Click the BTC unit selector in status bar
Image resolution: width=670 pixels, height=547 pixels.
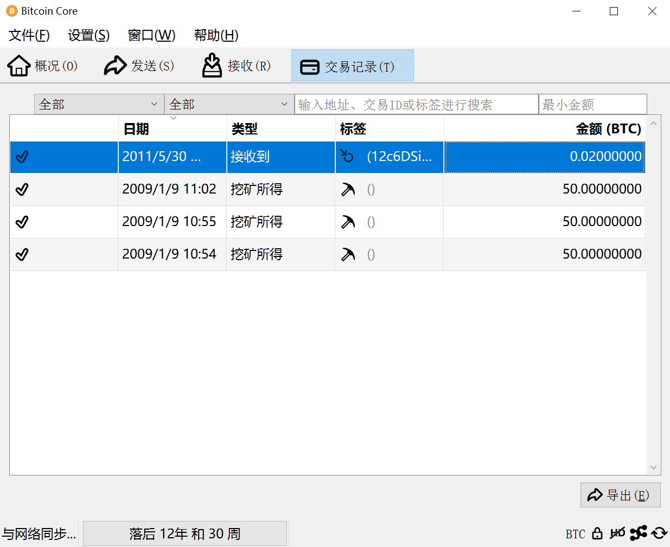[x=575, y=534]
